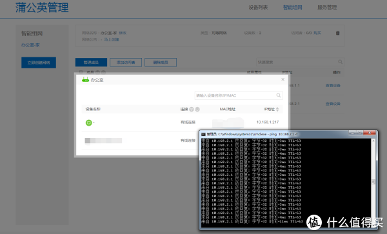The height and width of the screenshot is (234, 387).
Task: Tick the select-all checkbox in member table header
Action: [81, 72]
